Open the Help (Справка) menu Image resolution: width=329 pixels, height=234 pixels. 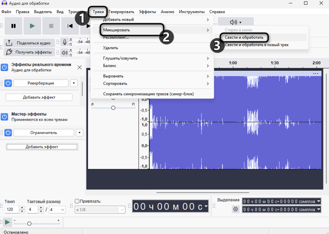[x=217, y=12]
